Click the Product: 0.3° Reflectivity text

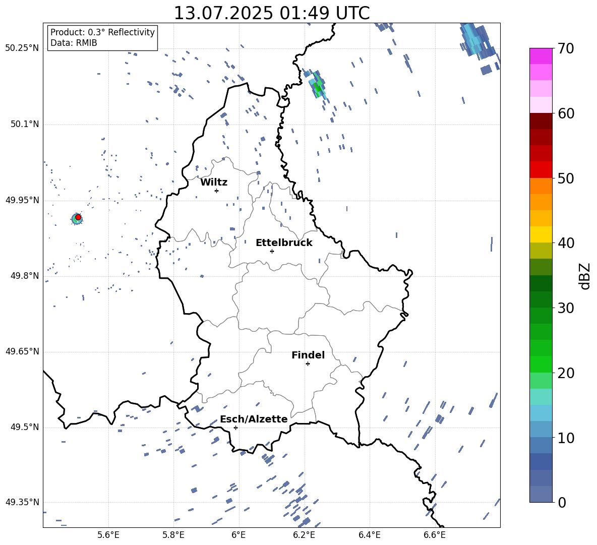[x=102, y=32]
